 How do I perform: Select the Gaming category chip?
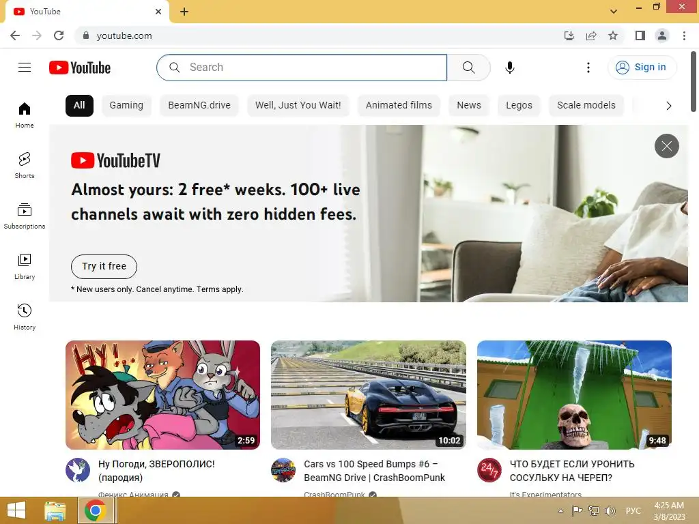pos(126,106)
